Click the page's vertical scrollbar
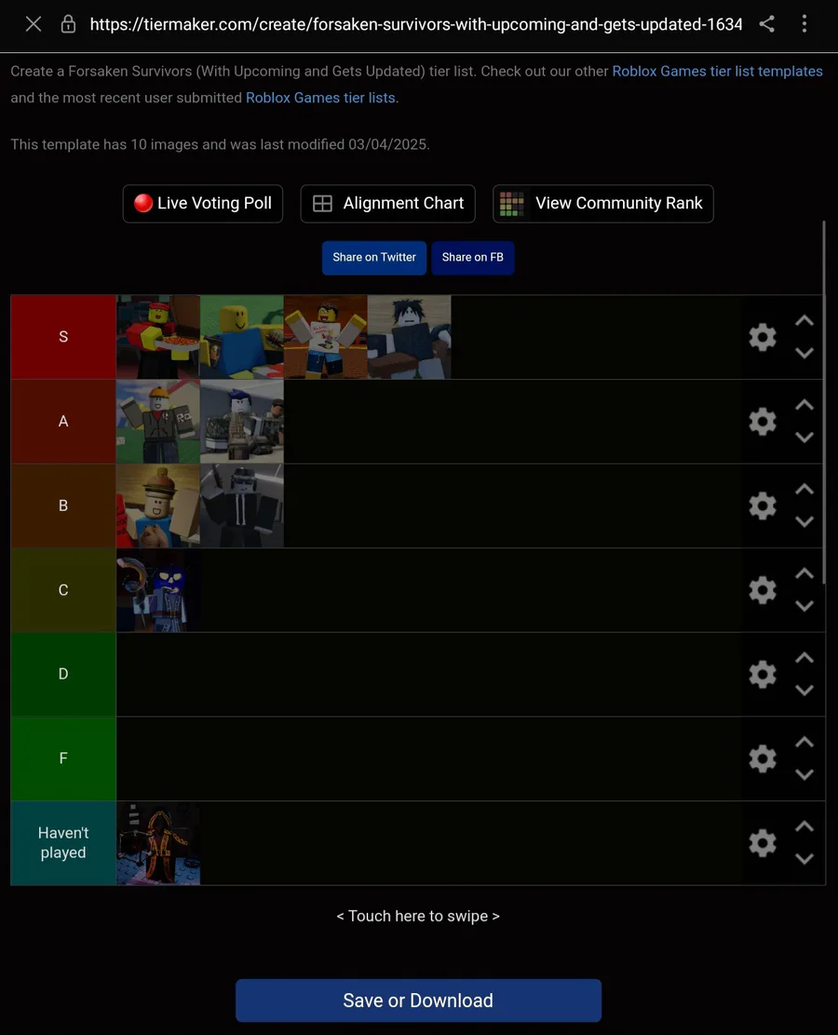This screenshot has height=1035, width=838. 824,403
